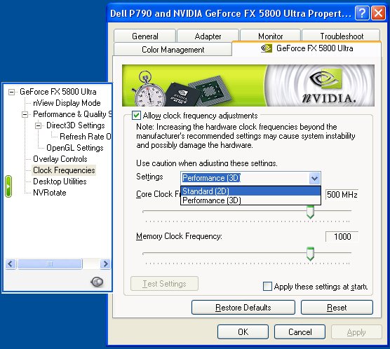Viewport: 390px width, 349px height.
Task: Switch to the Troubleshoot tab
Action: [342, 36]
